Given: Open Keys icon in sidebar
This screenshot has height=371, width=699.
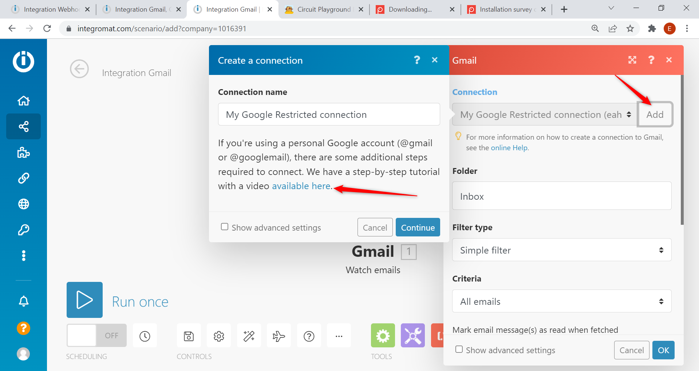Looking at the screenshot, I should click(24, 230).
